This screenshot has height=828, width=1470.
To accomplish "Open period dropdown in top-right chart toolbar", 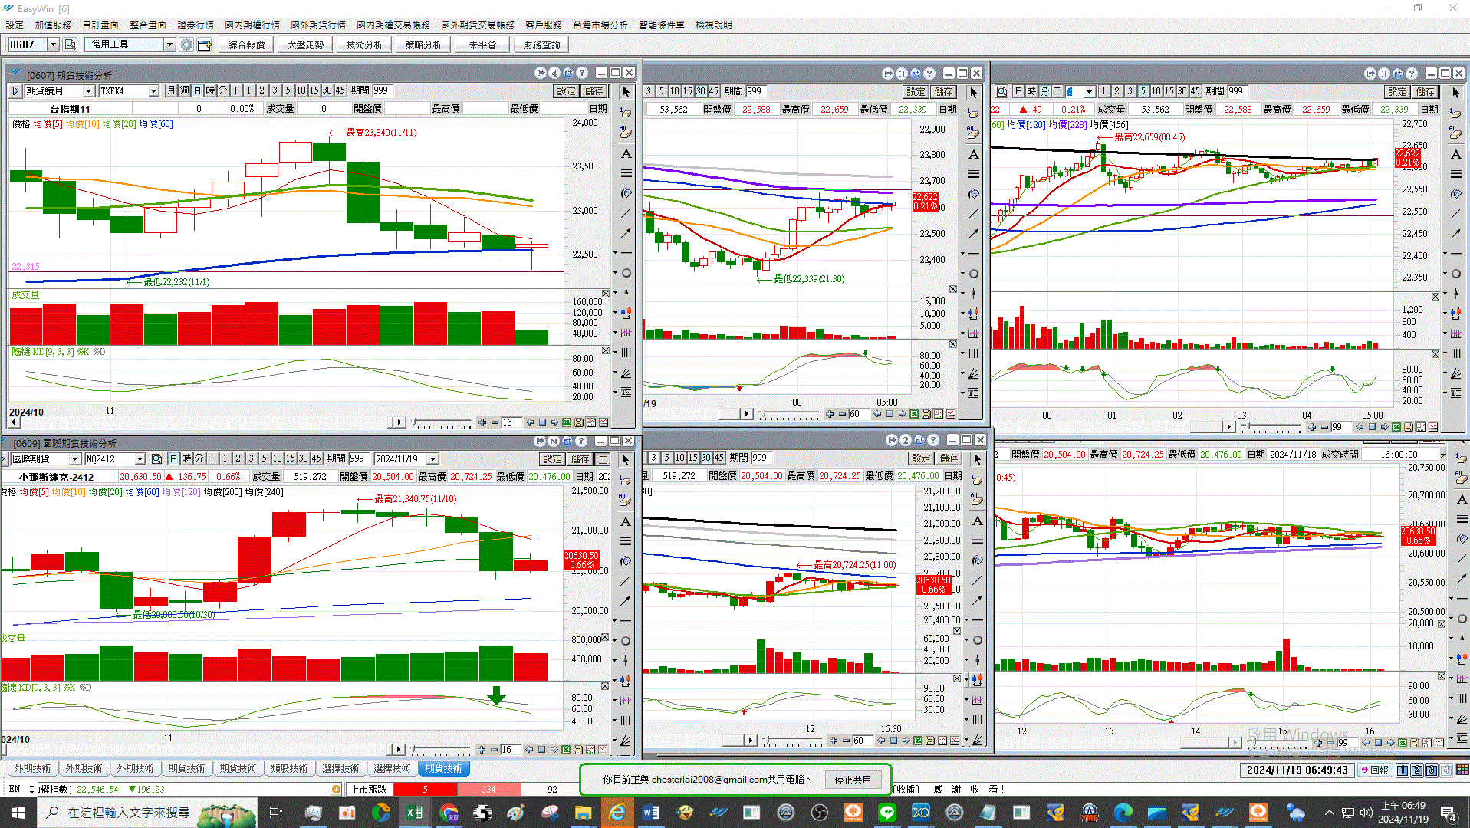I will 1089,91.
